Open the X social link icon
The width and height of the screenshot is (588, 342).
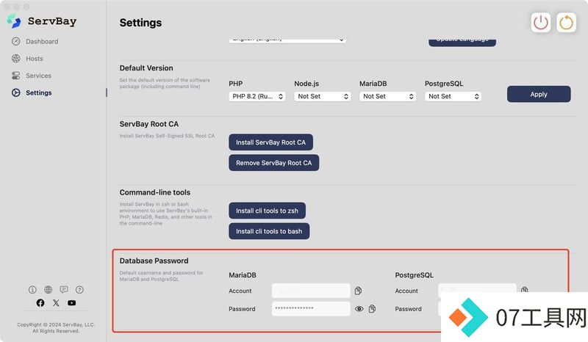click(x=56, y=303)
